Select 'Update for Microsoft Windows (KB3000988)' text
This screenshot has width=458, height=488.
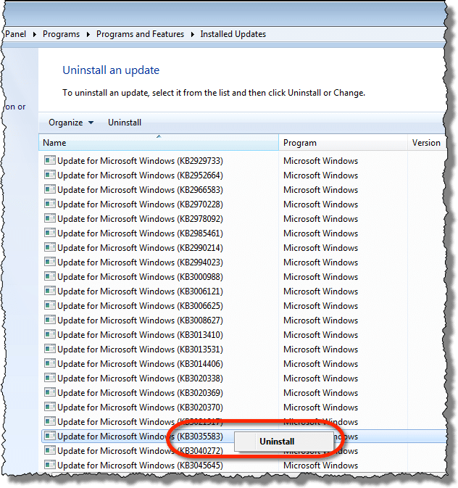[140, 277]
